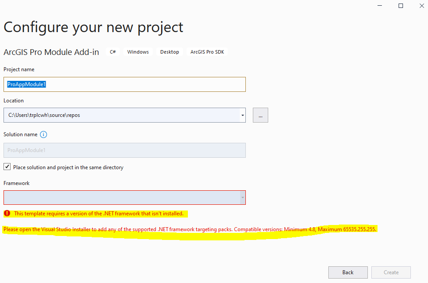This screenshot has height=283, width=428.
Task: Click the Windows platform tag
Action: (138, 52)
